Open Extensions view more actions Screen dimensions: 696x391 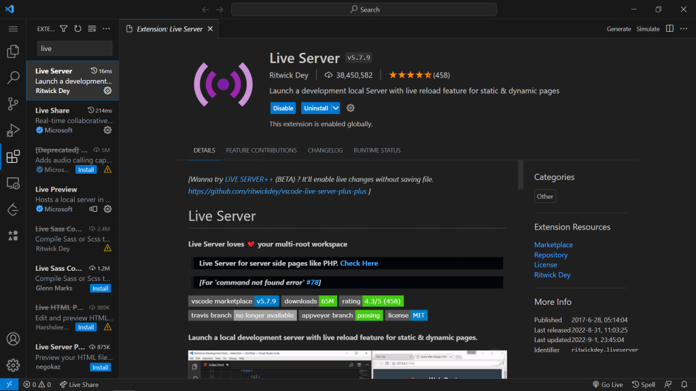tap(107, 29)
